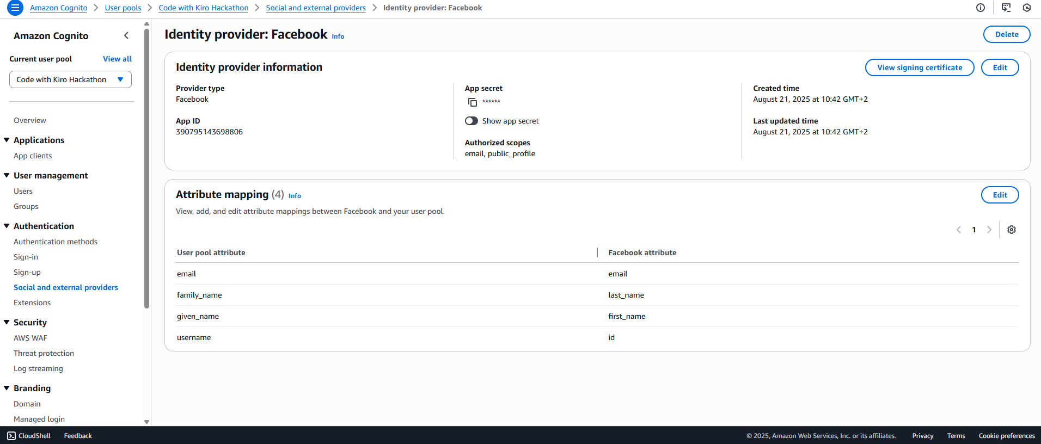This screenshot has height=444, width=1041.
Task: Edit identity provider information
Action: pos(1000,67)
